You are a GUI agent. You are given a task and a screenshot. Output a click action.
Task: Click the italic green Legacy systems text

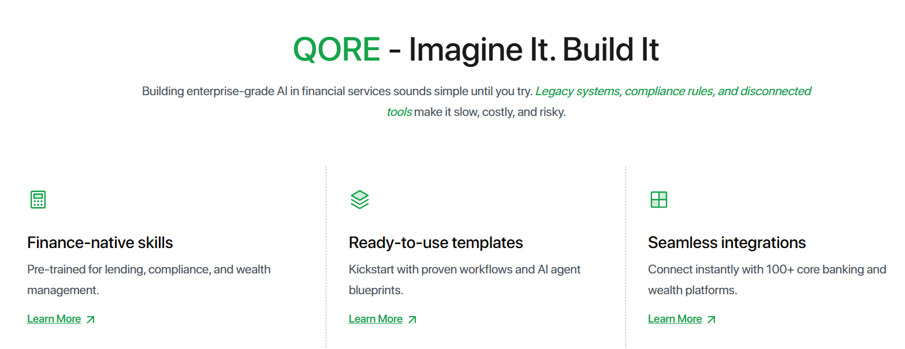578,91
